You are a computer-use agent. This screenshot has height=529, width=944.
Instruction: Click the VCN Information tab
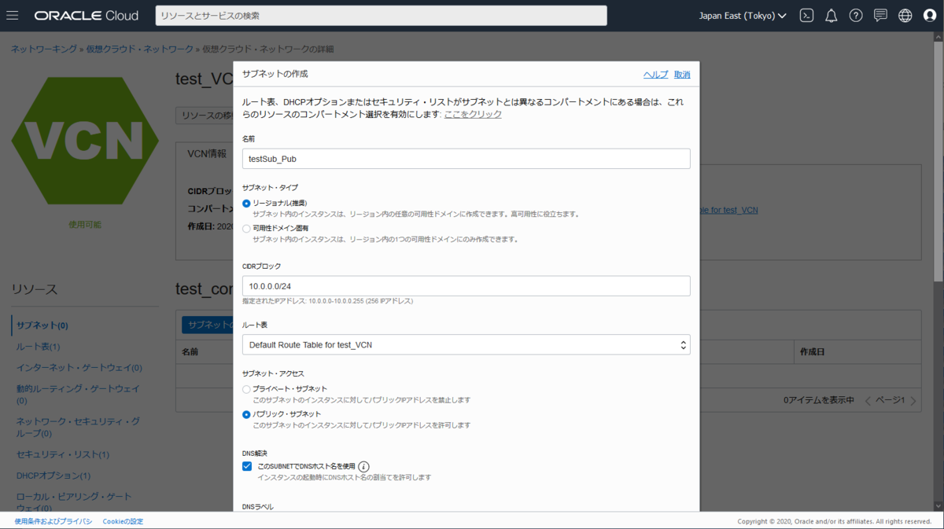click(206, 154)
